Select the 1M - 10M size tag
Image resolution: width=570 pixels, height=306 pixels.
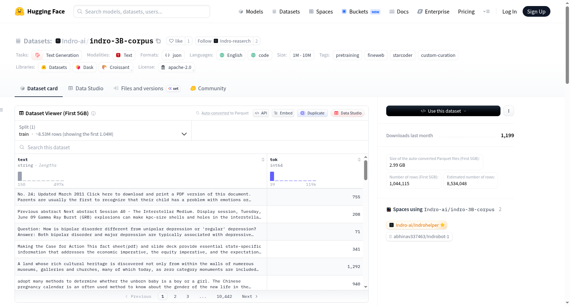click(302, 55)
